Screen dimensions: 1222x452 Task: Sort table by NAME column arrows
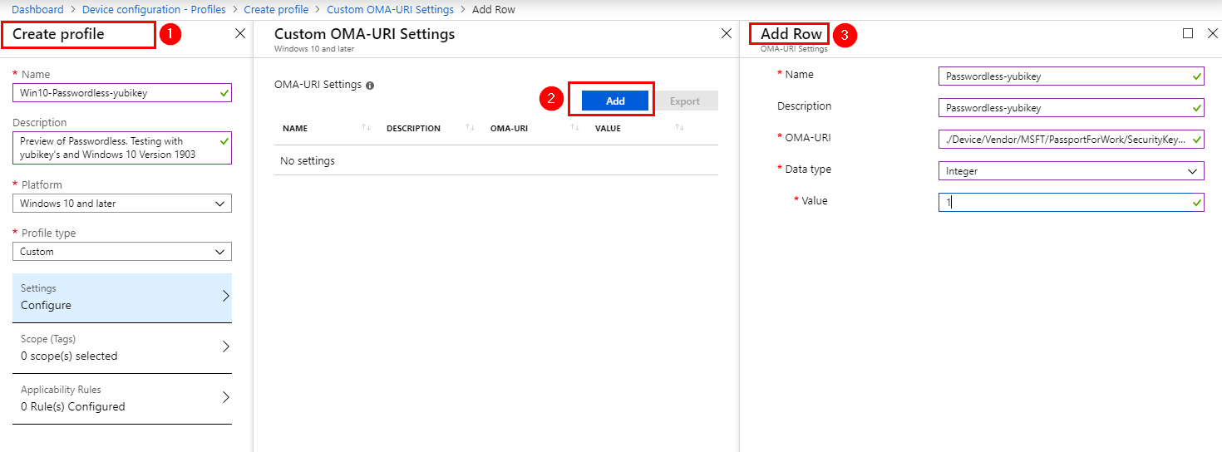[366, 128]
